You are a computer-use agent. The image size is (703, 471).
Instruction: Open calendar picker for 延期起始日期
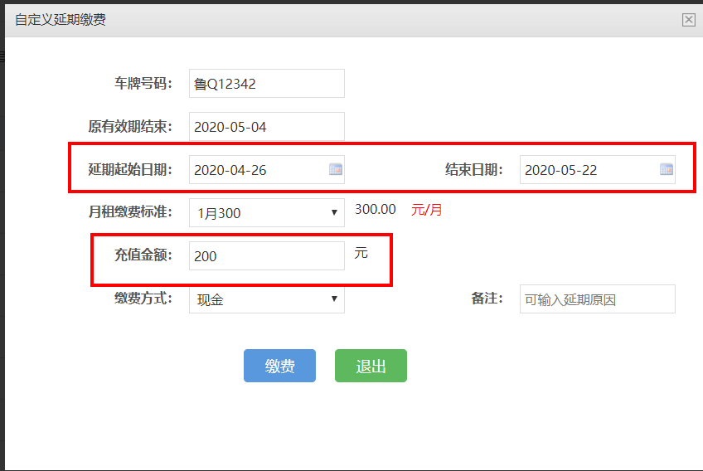point(336,169)
